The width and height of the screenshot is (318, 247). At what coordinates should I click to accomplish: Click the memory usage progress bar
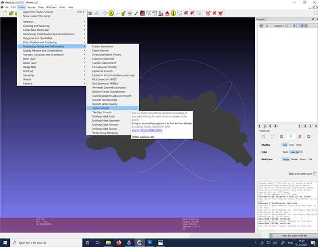[293, 236]
